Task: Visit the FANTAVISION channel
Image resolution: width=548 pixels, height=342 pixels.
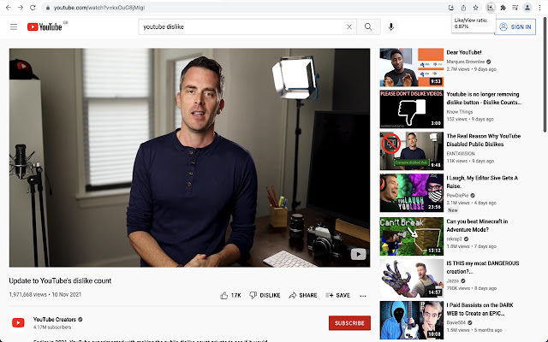Action: pos(461,154)
